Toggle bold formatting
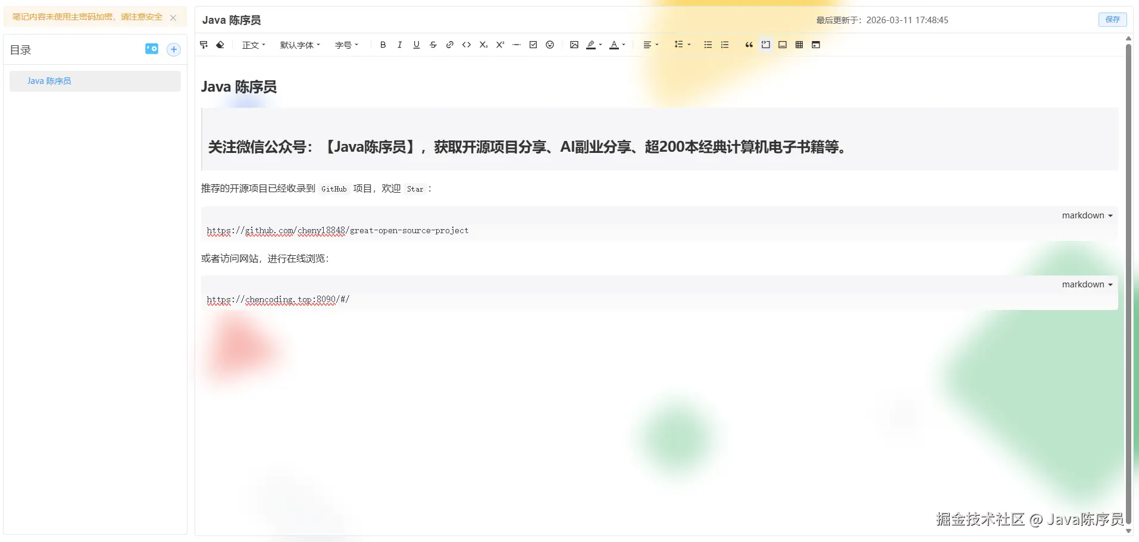Screen dimensions: 1139x542 [383, 45]
